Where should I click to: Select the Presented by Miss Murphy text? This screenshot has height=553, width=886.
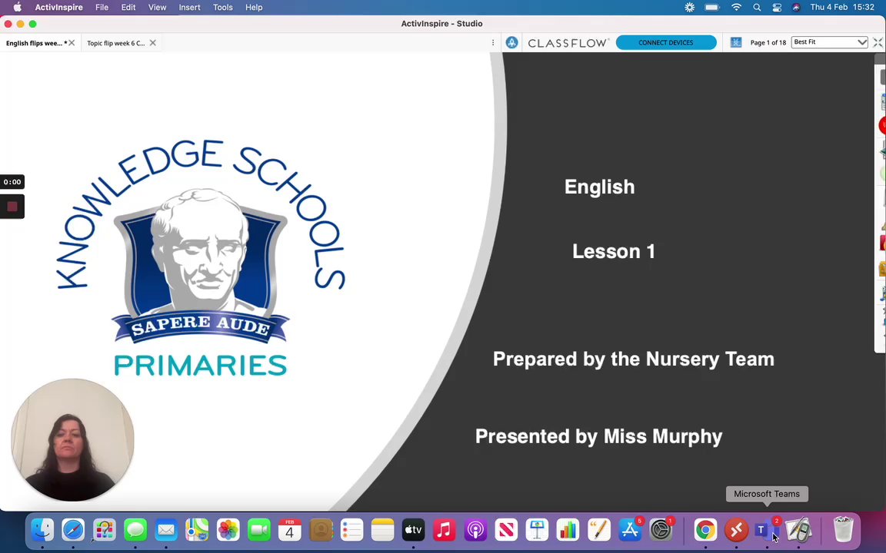(x=599, y=436)
